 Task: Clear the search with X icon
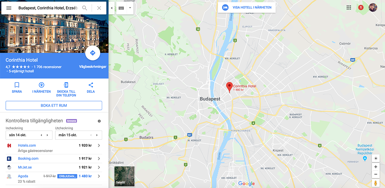click(x=99, y=8)
